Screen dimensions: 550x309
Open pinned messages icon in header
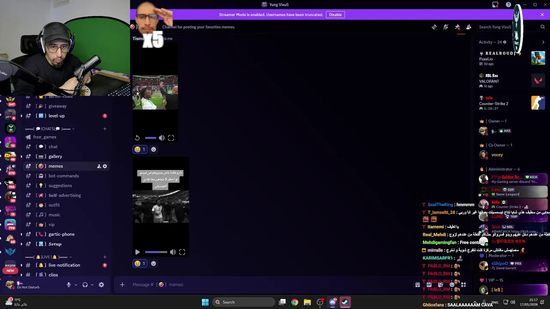(x=457, y=27)
